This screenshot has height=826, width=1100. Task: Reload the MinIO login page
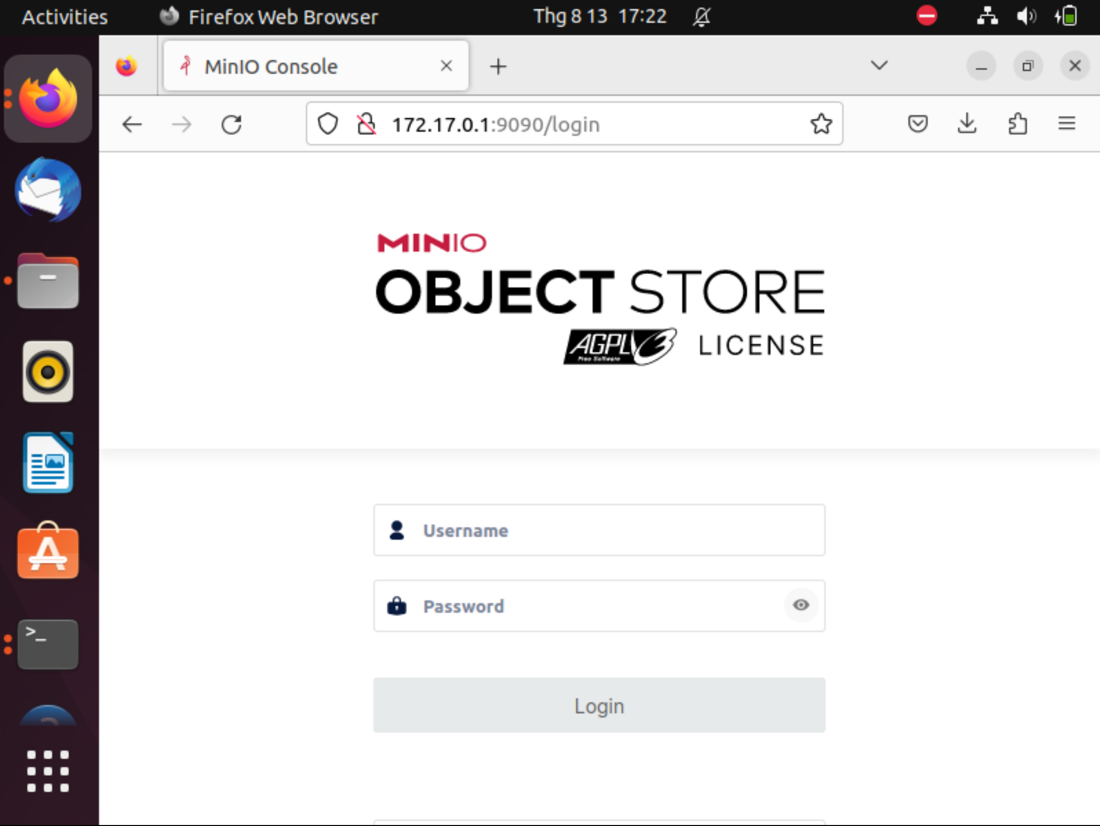click(231, 124)
